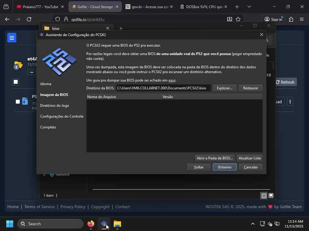
Task: Click the zip file icon in Gofile list
Action: click(x=25, y=101)
